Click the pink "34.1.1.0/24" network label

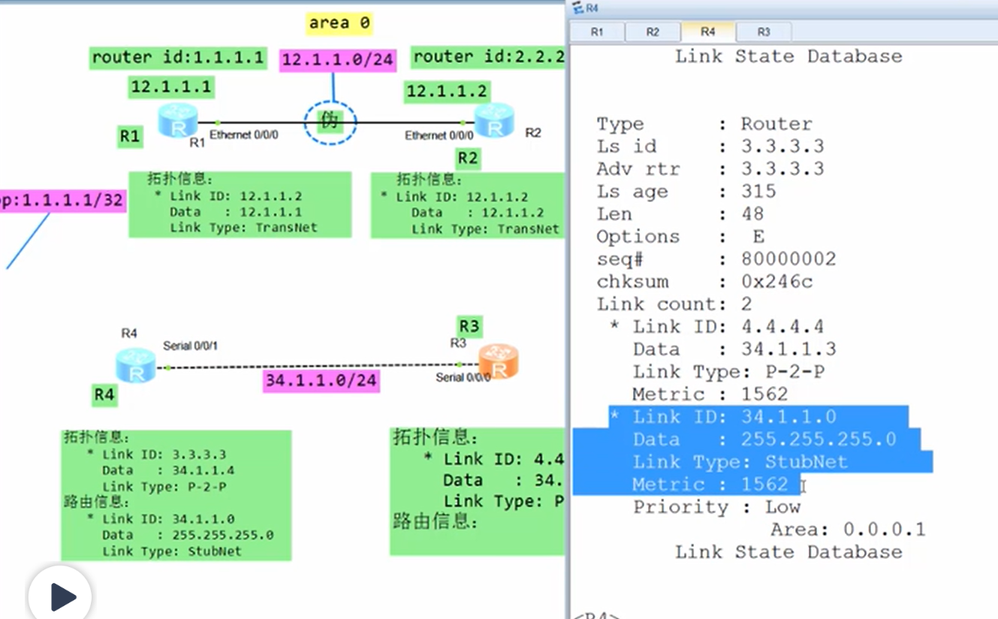321,382
